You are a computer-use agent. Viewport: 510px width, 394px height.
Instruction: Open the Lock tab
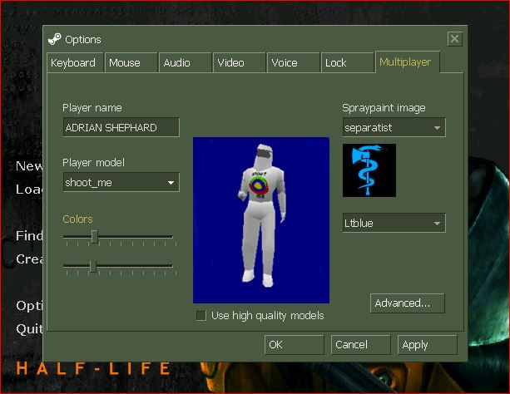click(347, 62)
